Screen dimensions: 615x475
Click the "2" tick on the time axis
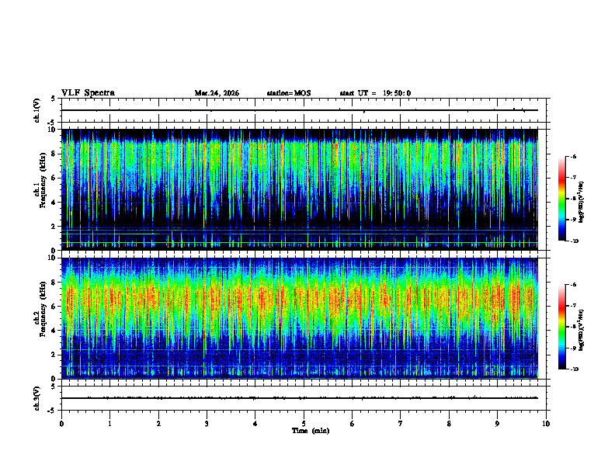click(158, 424)
